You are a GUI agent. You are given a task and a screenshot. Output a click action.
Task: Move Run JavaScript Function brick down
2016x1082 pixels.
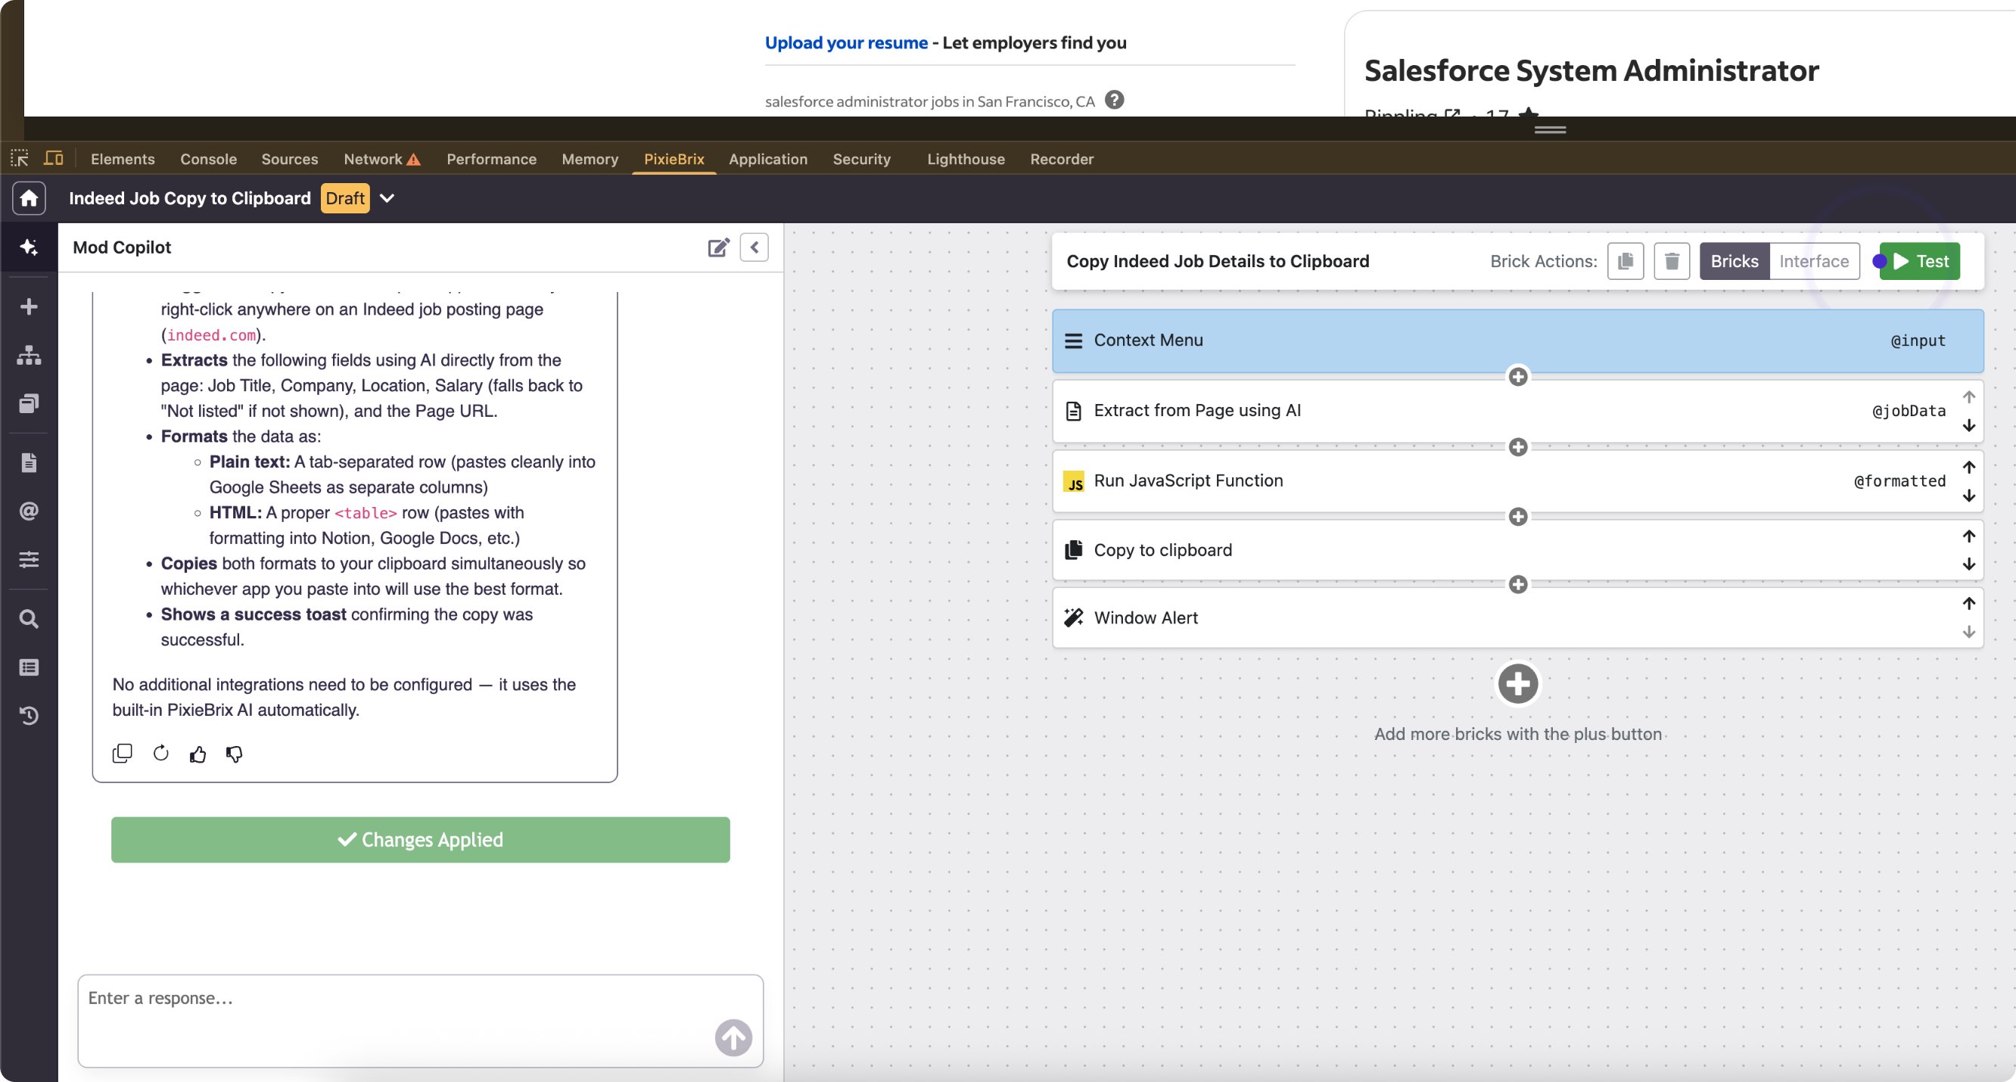click(1968, 496)
